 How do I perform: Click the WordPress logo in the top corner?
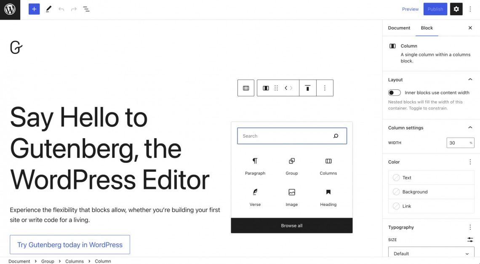[x=10, y=9]
